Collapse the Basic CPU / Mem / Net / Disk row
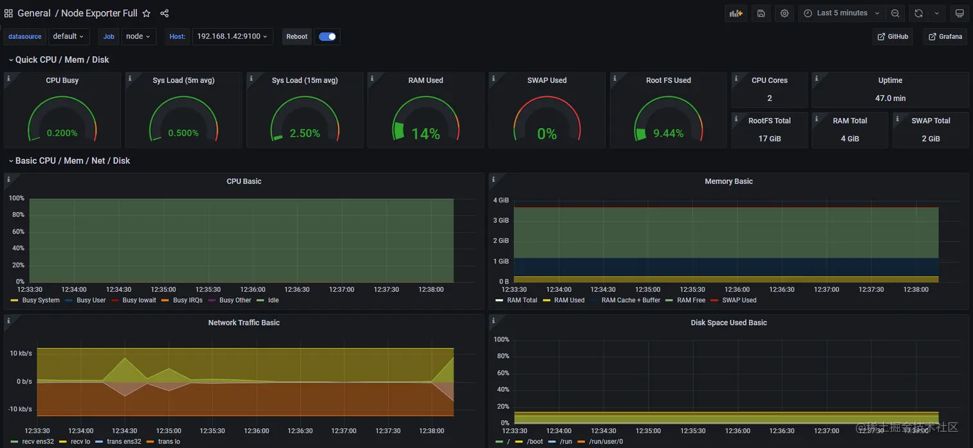 coord(69,161)
